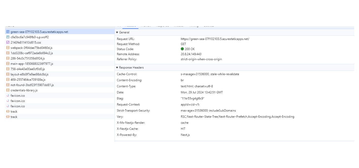
Task: Click the fetch icon next to the first track request
Action: 7,111
